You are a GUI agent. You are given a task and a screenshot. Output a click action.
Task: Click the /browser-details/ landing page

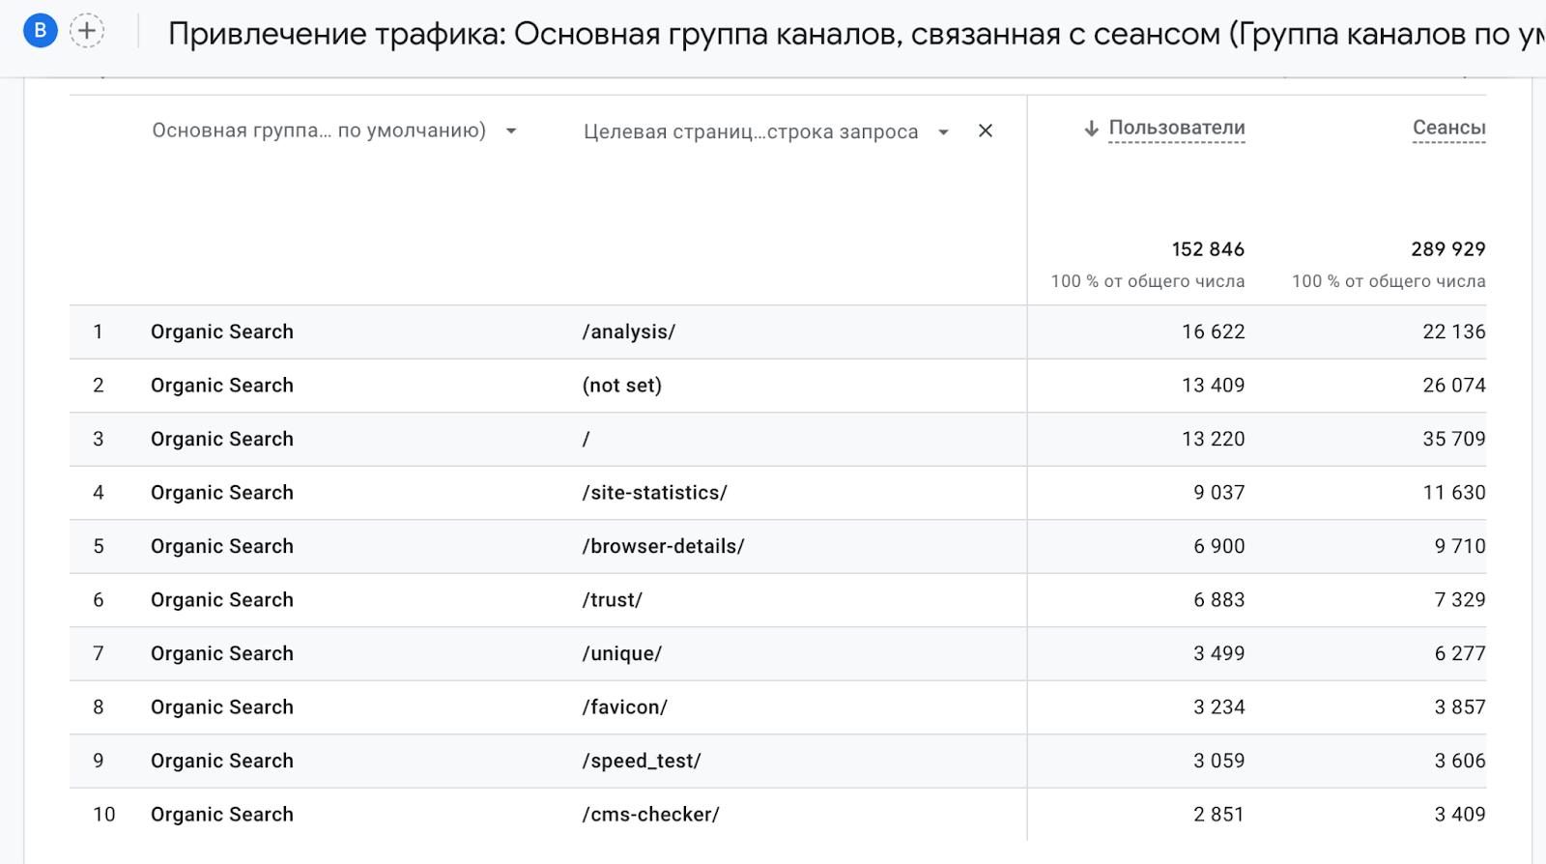pos(663,546)
